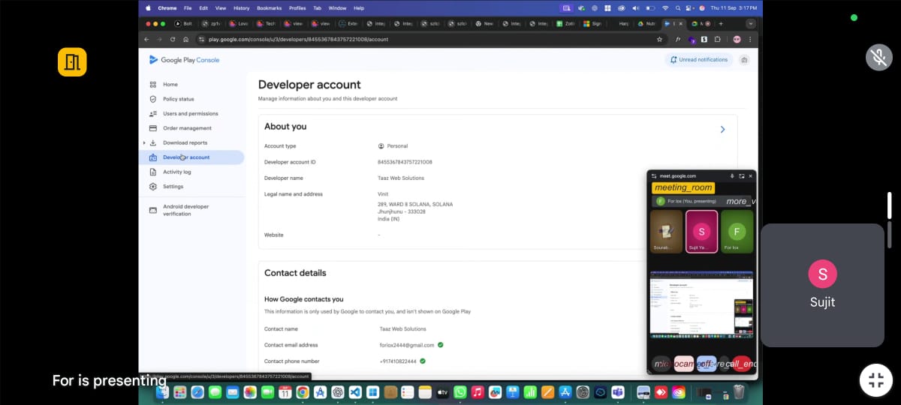The image size is (901, 405).
Task: Open Home in Play Console sidebar
Action: 170,85
